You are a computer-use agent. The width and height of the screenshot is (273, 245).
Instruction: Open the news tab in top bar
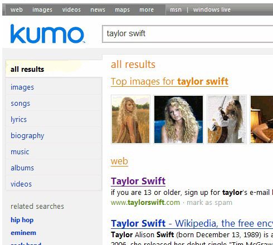point(97,9)
